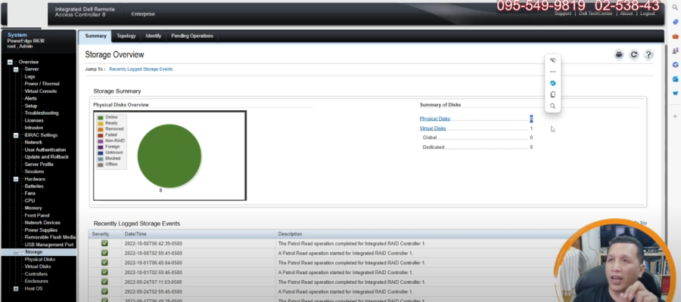Screen dimensions: 681x302
Task: Open browser sidebar Outlook icon
Action: coord(675,79)
